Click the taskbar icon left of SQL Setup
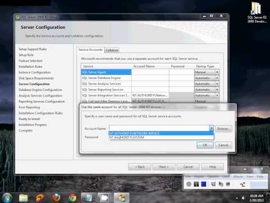This screenshot has height=203, width=270. tap(104, 198)
